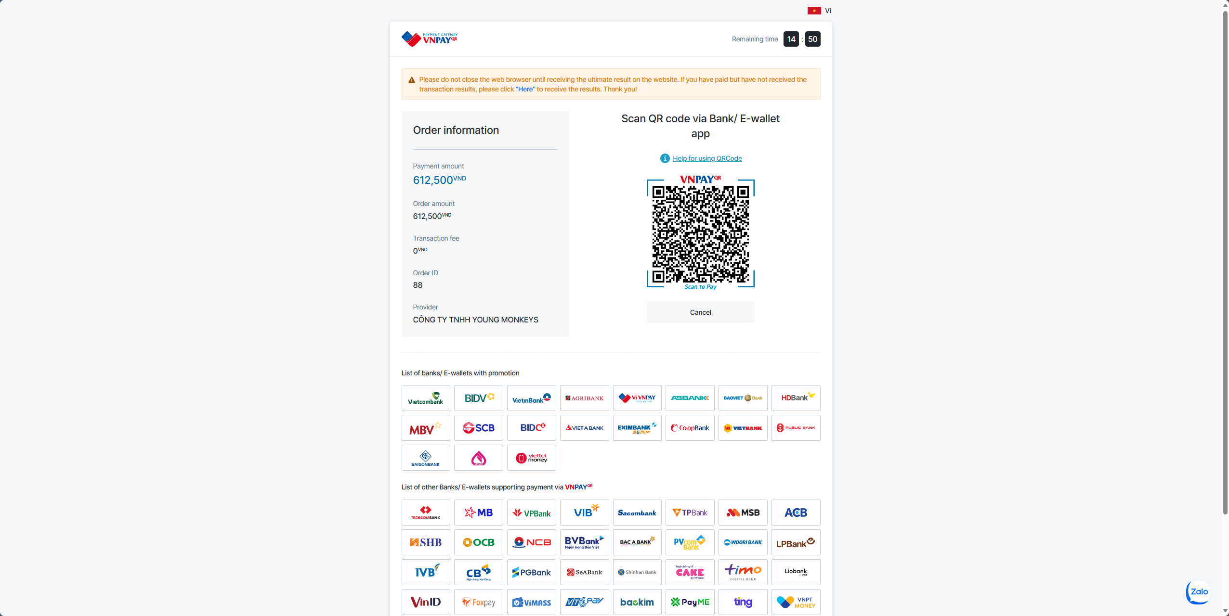Choose the ACB bank logo
The height and width of the screenshot is (616, 1229).
[x=796, y=513]
